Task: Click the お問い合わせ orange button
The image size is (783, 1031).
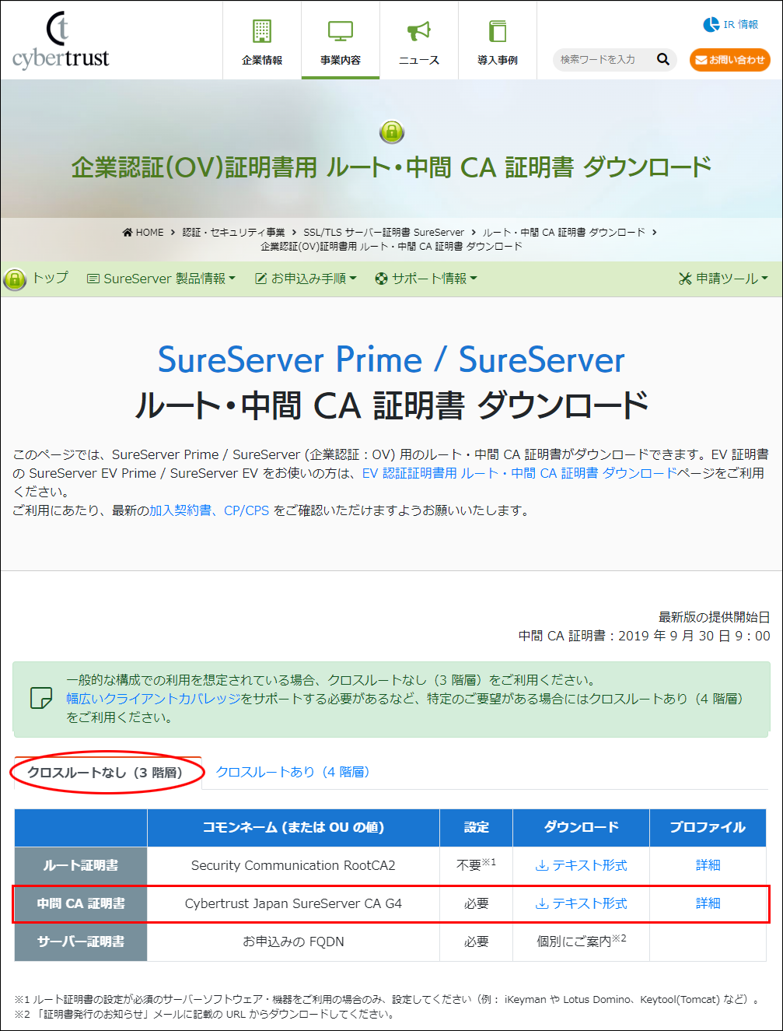Action: pos(729,60)
